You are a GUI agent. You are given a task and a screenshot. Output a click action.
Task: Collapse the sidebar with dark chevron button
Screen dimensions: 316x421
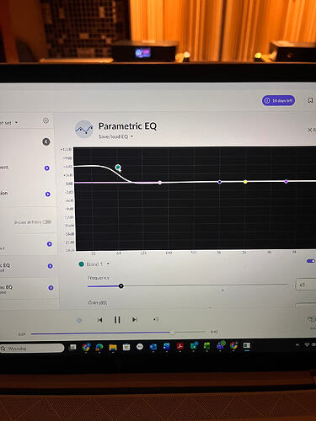pos(46,141)
